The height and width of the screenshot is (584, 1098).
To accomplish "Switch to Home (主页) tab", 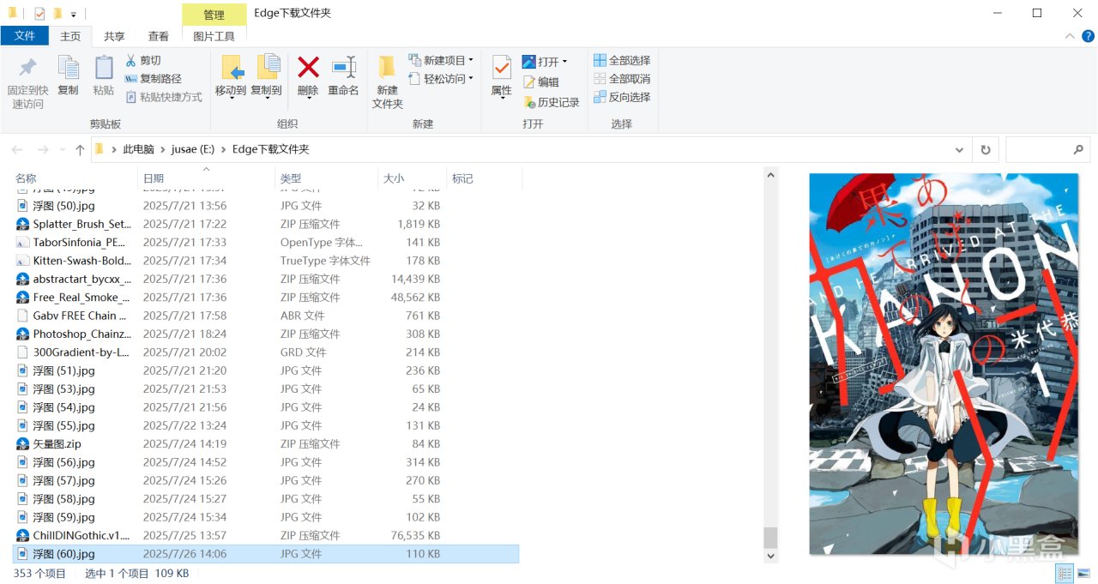I will pos(70,36).
